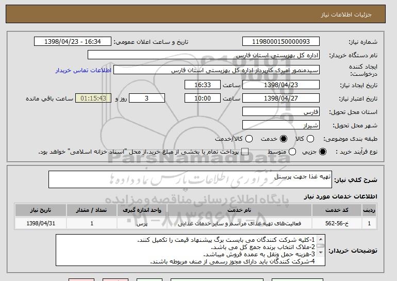Click the creation date field 1398/04/23
Screen dimensions: 397x281
pyautogui.click(x=281, y=85)
